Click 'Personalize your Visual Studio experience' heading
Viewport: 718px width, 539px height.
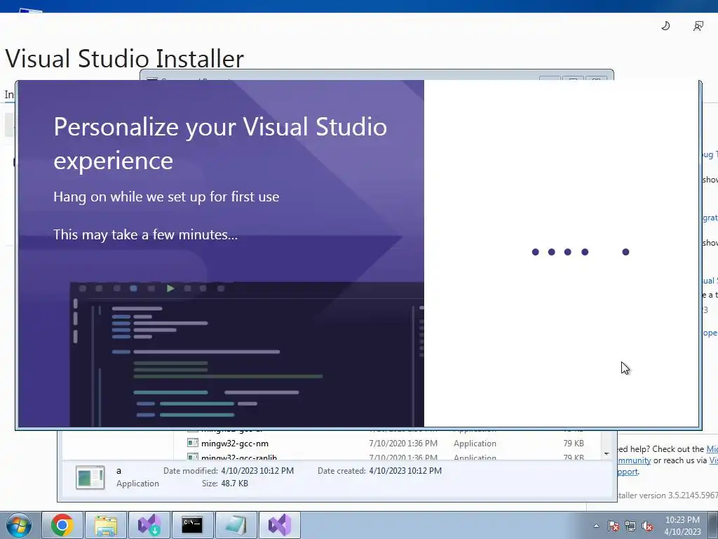(x=220, y=143)
